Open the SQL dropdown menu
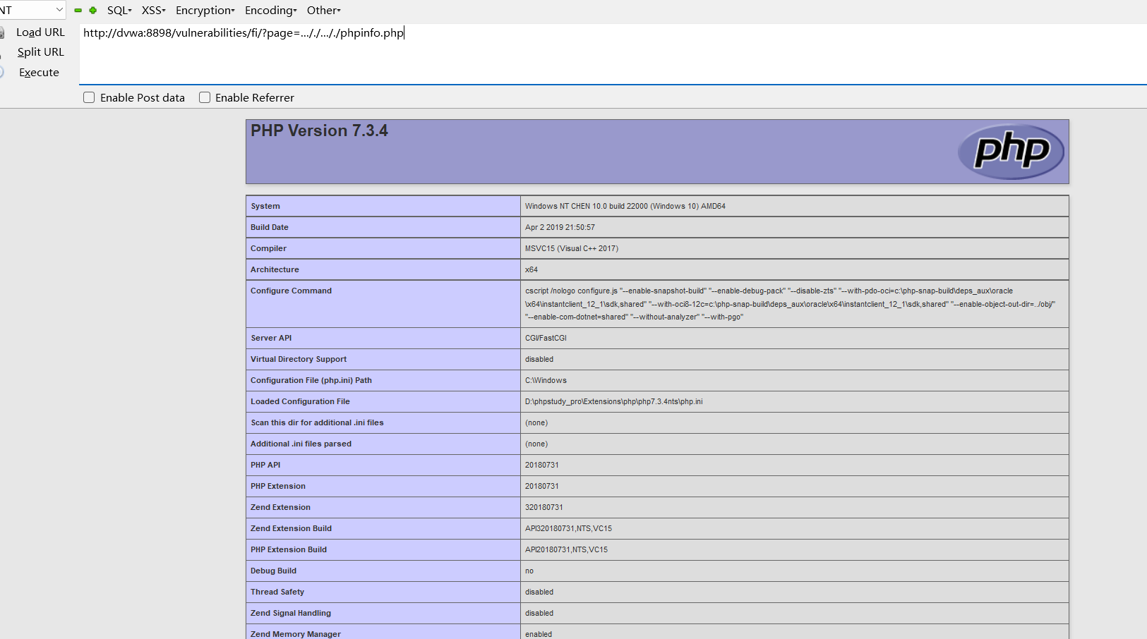Image resolution: width=1147 pixels, height=639 pixels. 119,11
